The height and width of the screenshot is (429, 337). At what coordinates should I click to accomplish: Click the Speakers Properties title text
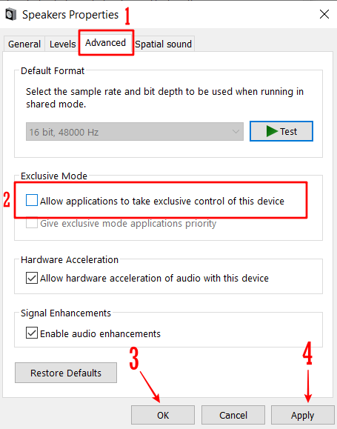[x=70, y=15]
